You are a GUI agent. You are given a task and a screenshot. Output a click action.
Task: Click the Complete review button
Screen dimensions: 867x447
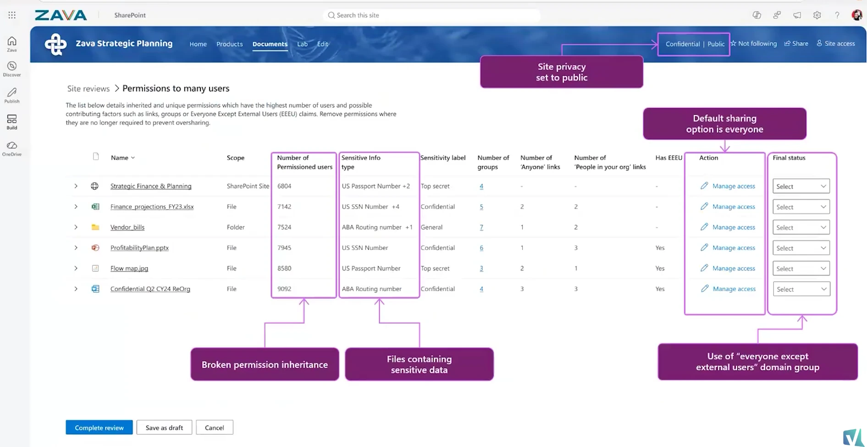pyautogui.click(x=99, y=427)
